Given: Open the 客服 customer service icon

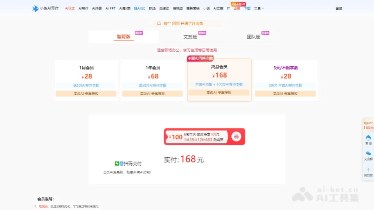Looking at the screenshot, I should (368, 139).
